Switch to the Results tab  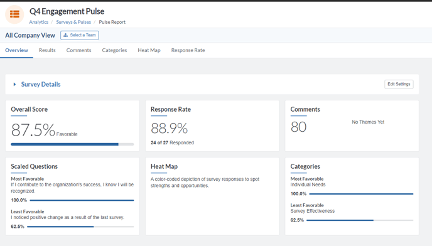47,50
